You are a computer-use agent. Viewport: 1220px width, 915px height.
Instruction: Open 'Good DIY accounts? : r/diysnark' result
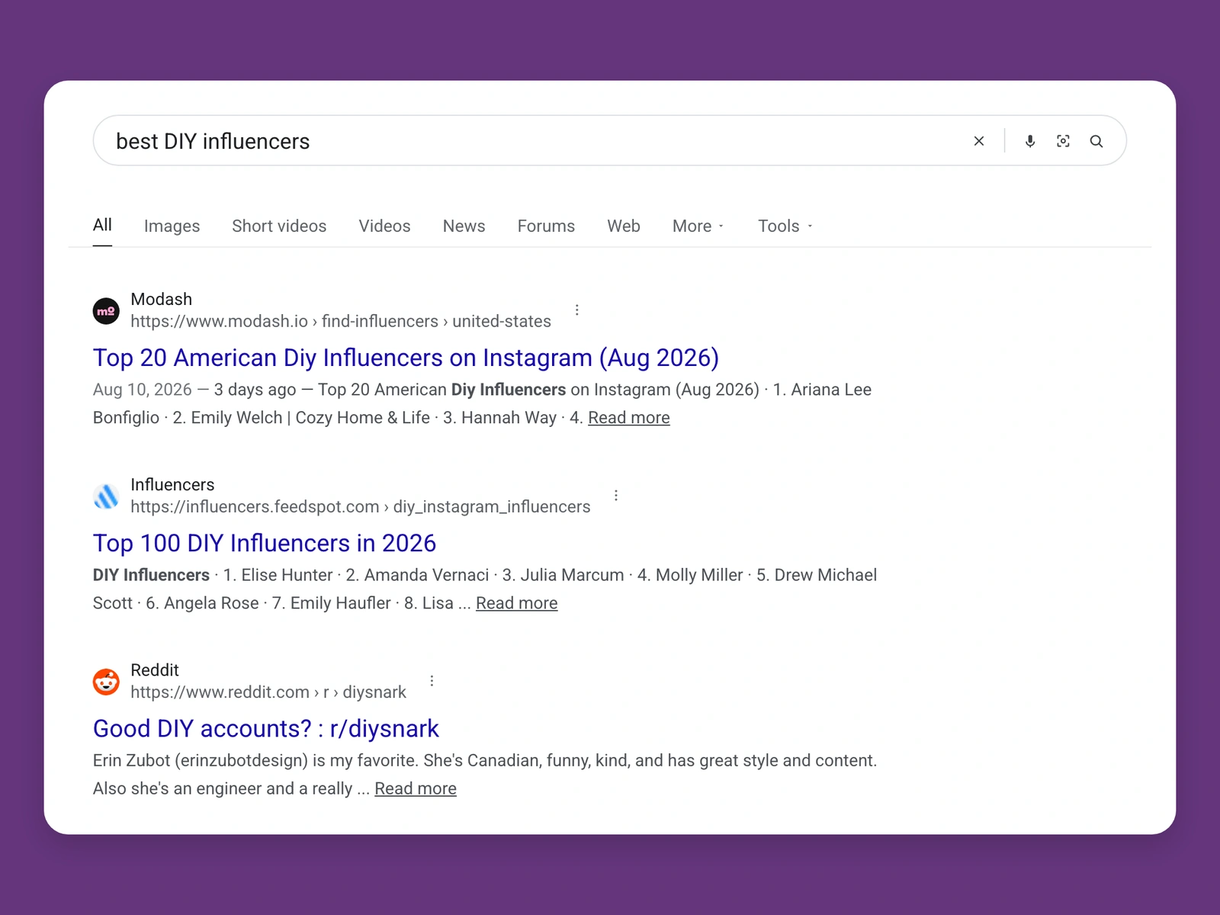pyautogui.click(x=266, y=728)
